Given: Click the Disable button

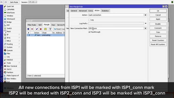Looking at the screenshot, I should coord(158,24).
